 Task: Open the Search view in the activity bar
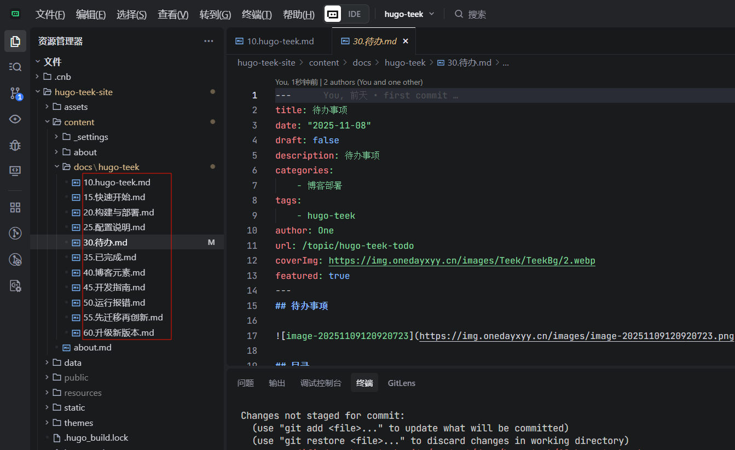(x=15, y=67)
